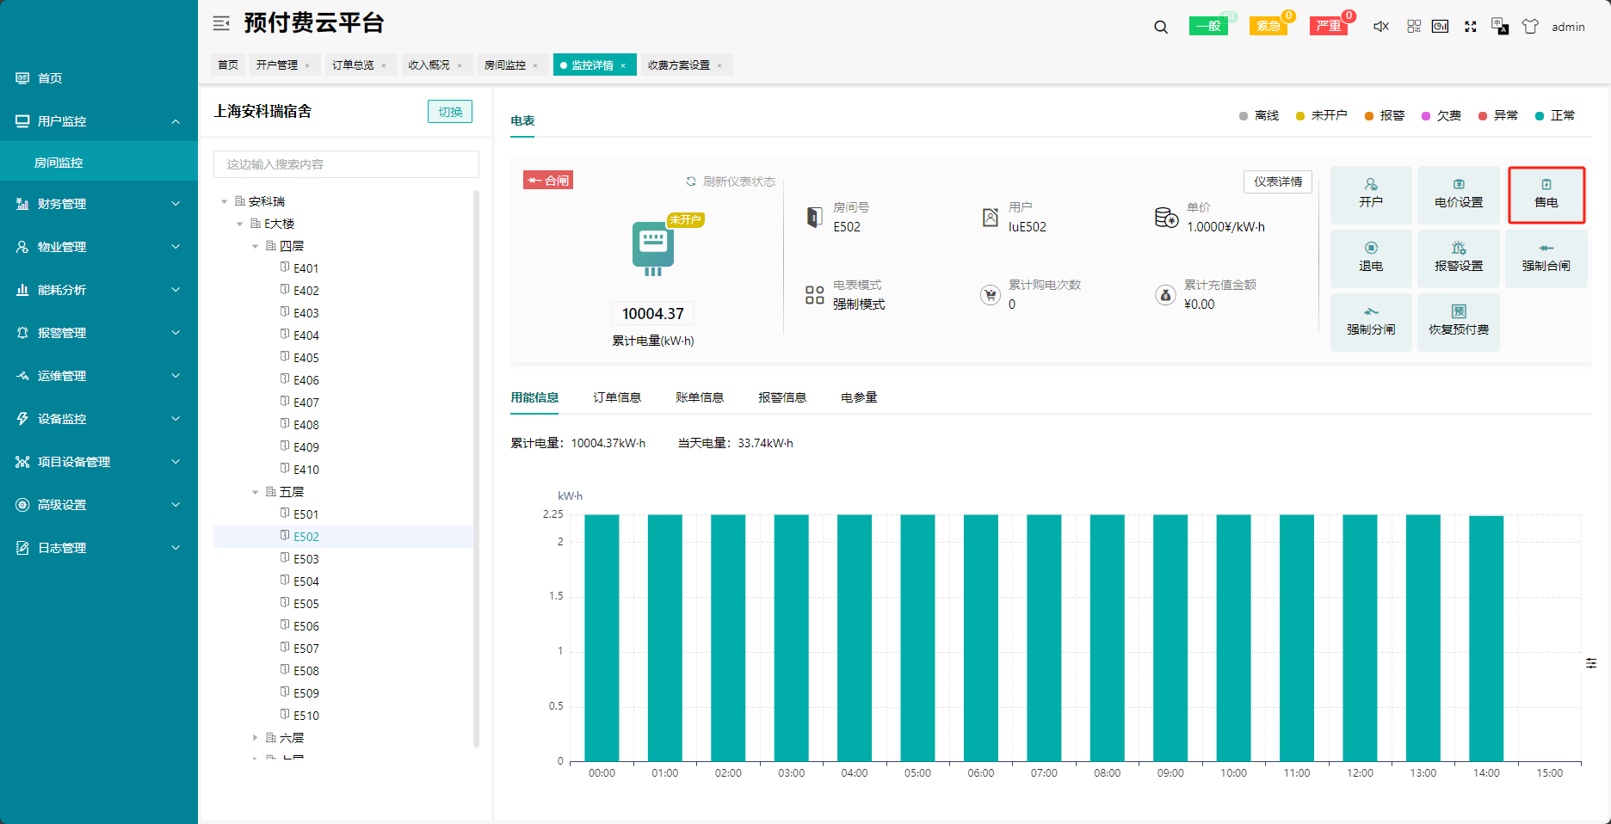Screen dimensions: 1611x824
Task: Collapse the 四层 floor tree node
Action: 255,246
